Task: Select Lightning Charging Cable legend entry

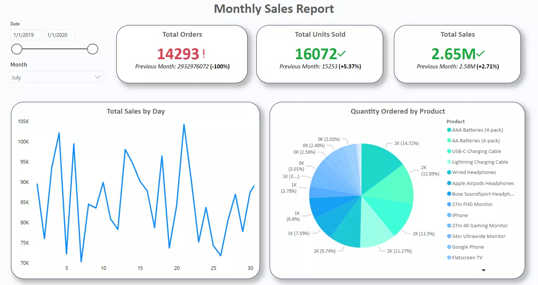Action: pos(477,162)
